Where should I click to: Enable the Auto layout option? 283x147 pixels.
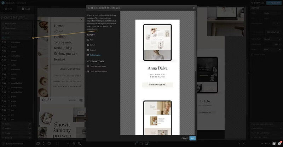[88, 40]
